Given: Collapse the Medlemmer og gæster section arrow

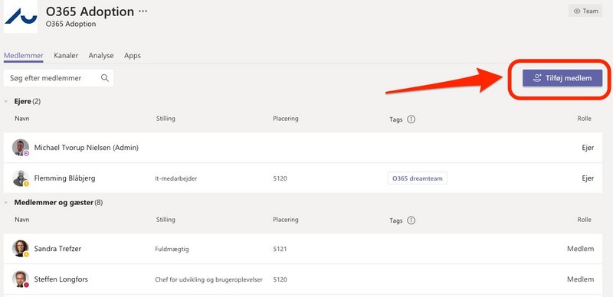Looking at the screenshot, I should 6,203.
